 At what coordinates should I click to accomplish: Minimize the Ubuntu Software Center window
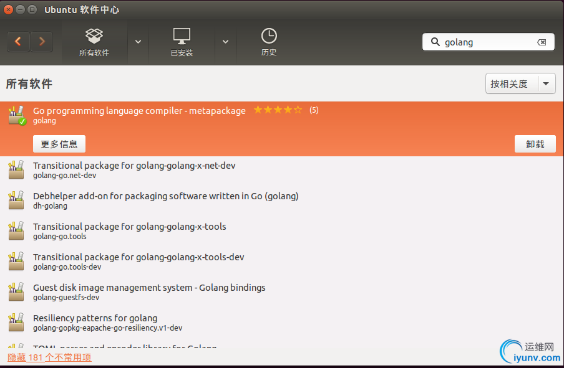[x=21, y=10]
